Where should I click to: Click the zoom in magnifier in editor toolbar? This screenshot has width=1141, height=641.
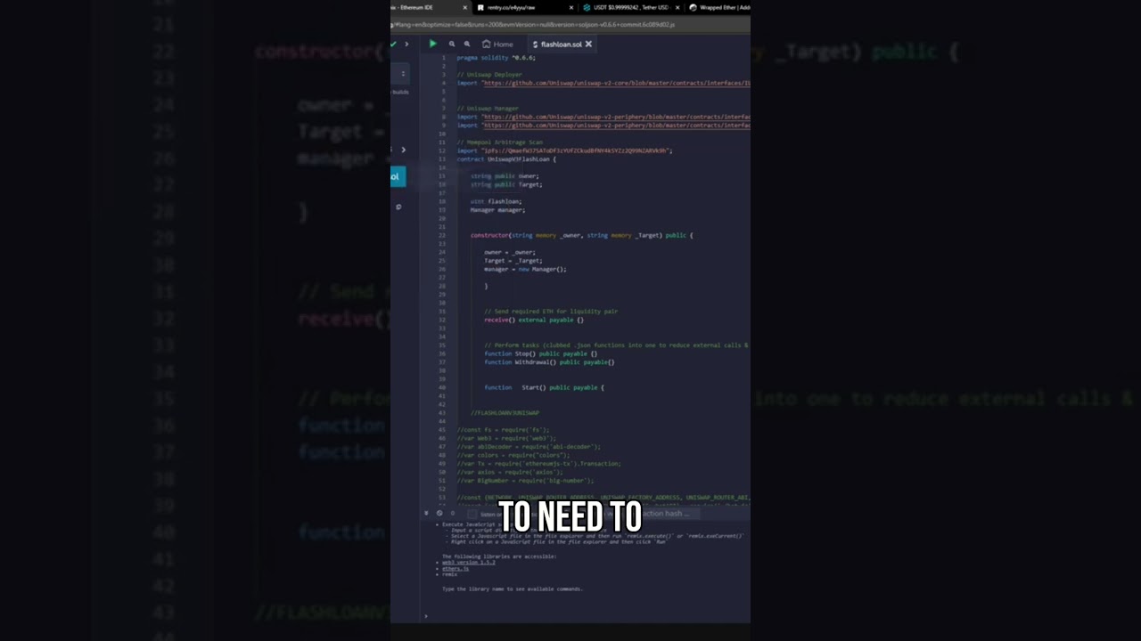466,44
